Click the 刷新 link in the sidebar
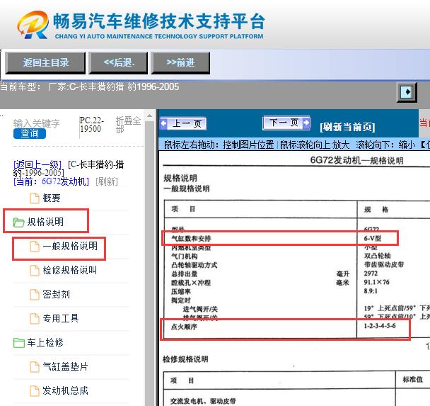 point(107,181)
